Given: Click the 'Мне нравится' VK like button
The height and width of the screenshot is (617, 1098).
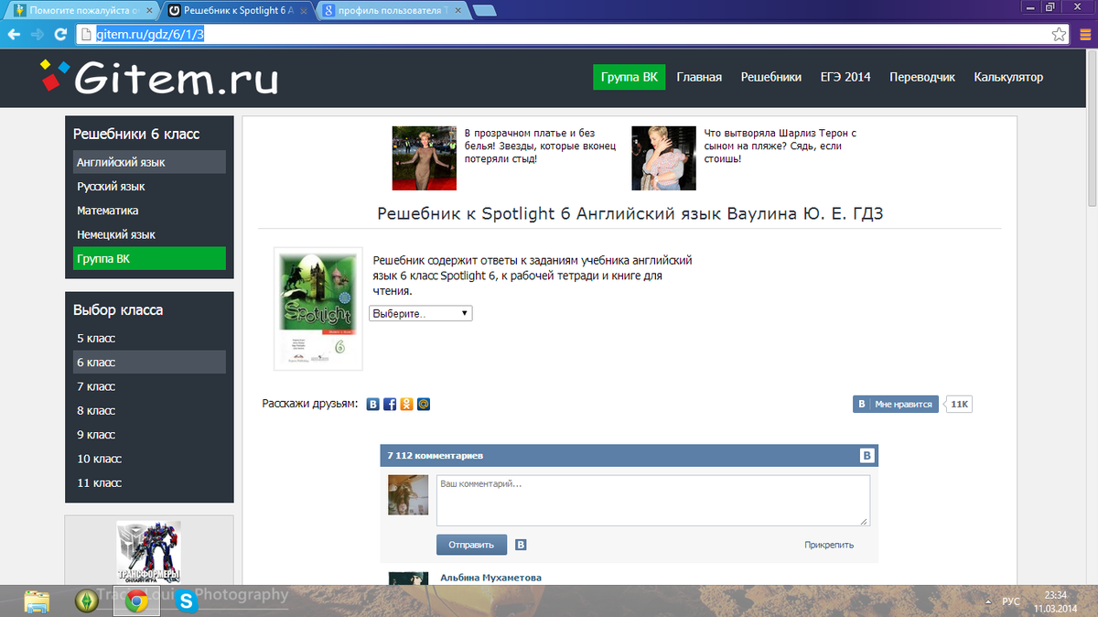Looking at the screenshot, I should tap(896, 404).
